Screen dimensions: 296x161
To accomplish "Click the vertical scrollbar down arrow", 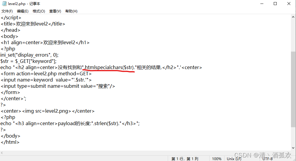I will point(293,148).
